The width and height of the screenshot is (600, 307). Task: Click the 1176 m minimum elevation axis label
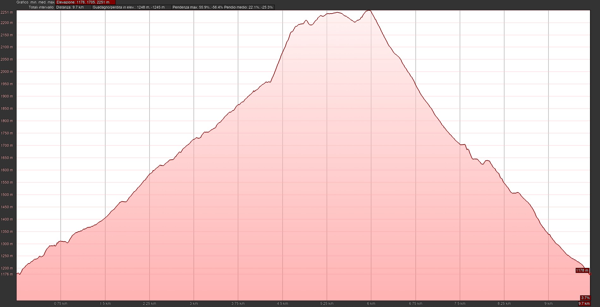7,274
